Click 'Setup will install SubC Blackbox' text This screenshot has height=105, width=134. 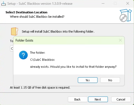click(58, 32)
